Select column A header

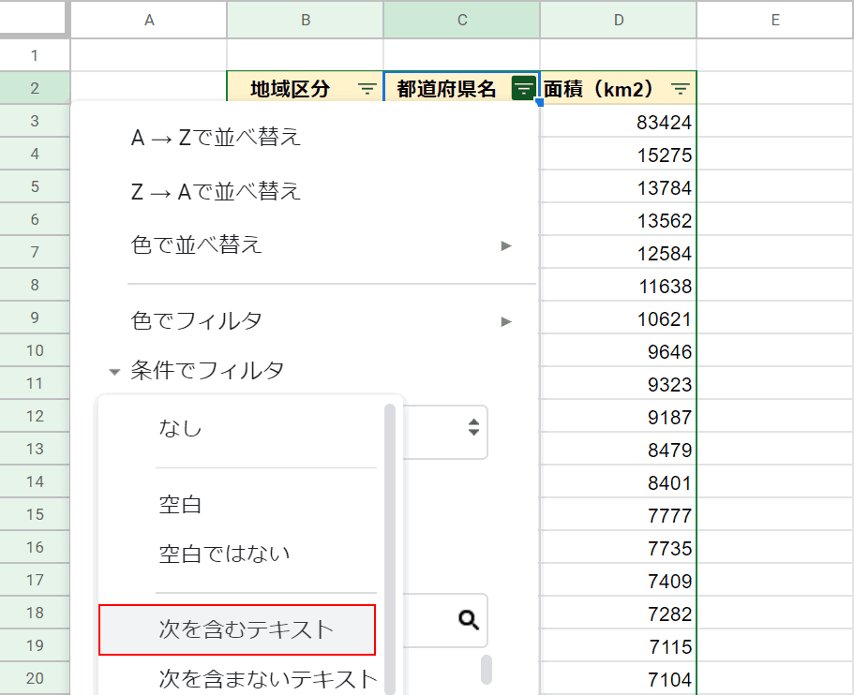tap(149, 20)
